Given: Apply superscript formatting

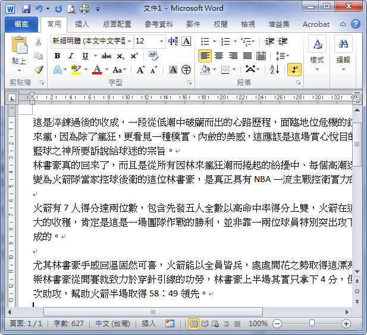Looking at the screenshot, I should [134, 56].
